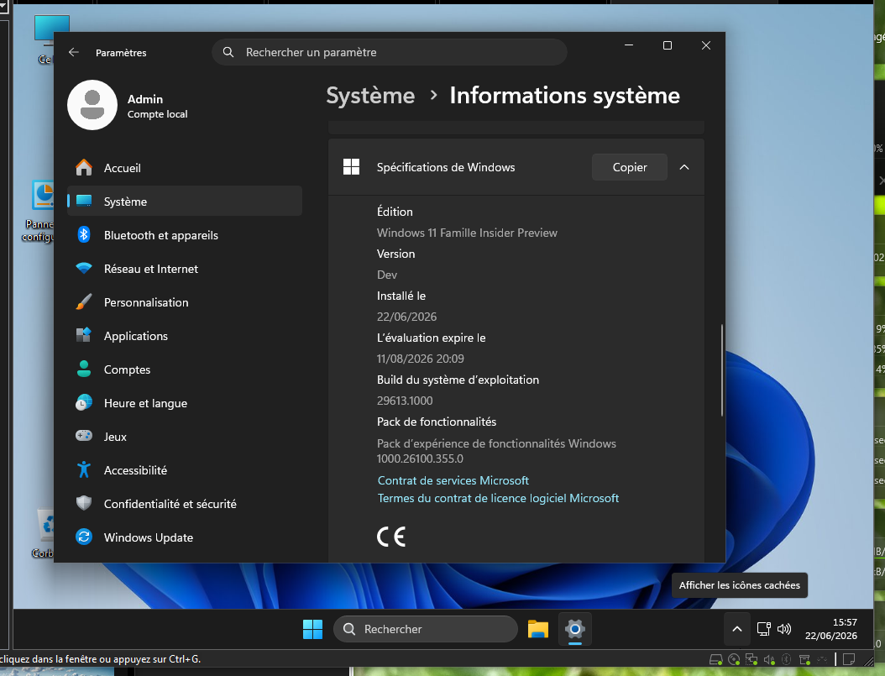Click the VM message log note icon
885x676 pixels.
tap(848, 659)
